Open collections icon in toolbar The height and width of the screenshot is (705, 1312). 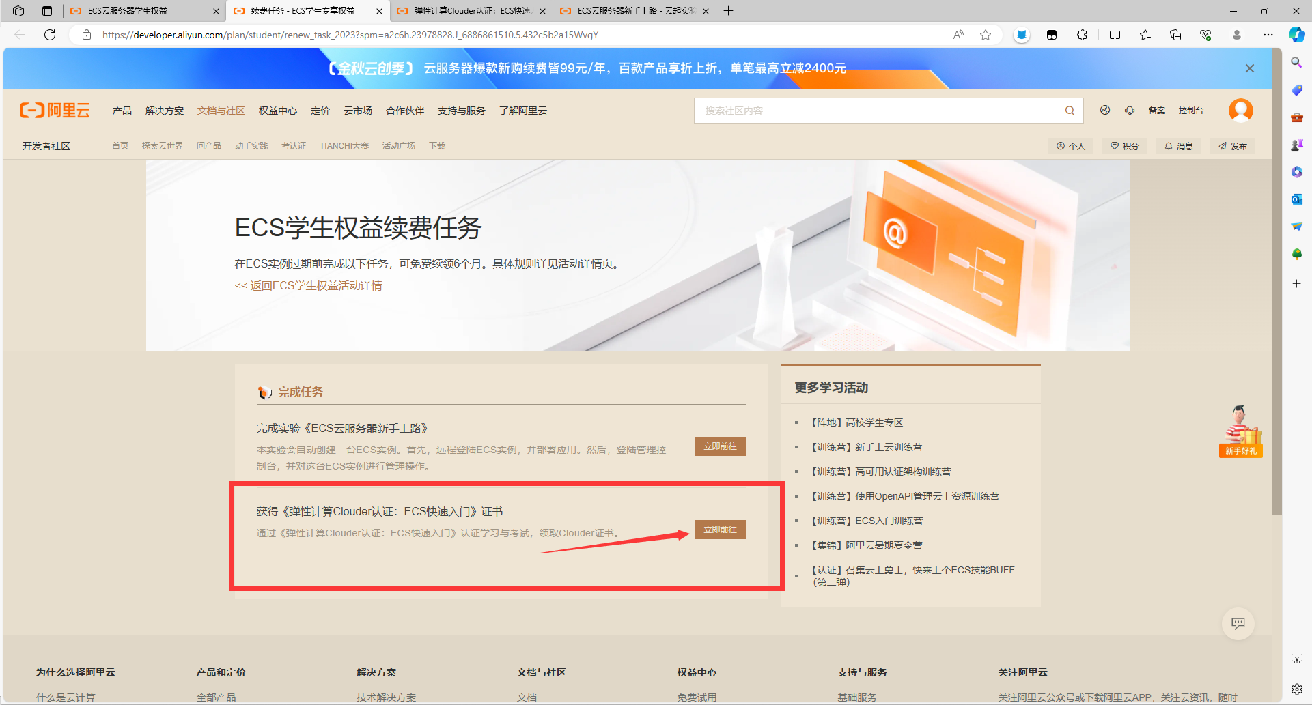[1175, 35]
